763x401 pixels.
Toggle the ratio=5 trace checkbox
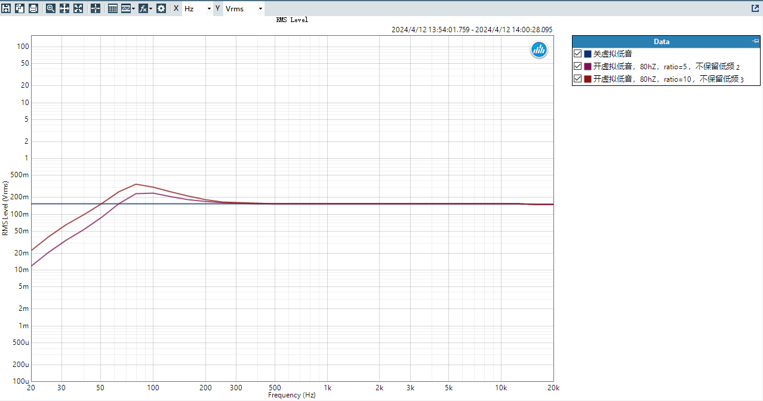tap(577, 66)
